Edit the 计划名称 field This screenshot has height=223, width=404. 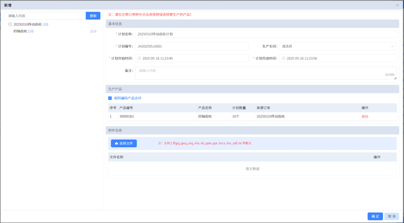[x=266, y=34]
